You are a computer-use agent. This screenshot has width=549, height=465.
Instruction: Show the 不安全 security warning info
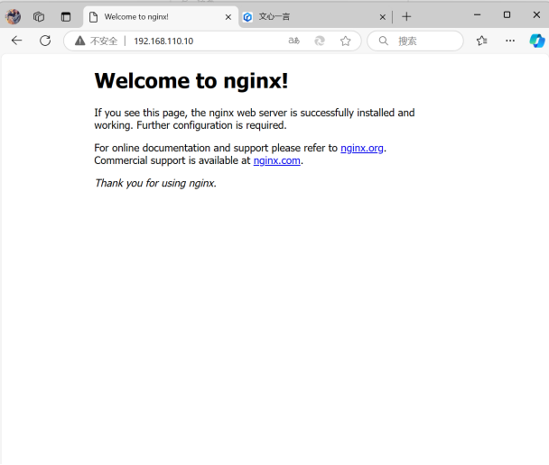point(96,41)
